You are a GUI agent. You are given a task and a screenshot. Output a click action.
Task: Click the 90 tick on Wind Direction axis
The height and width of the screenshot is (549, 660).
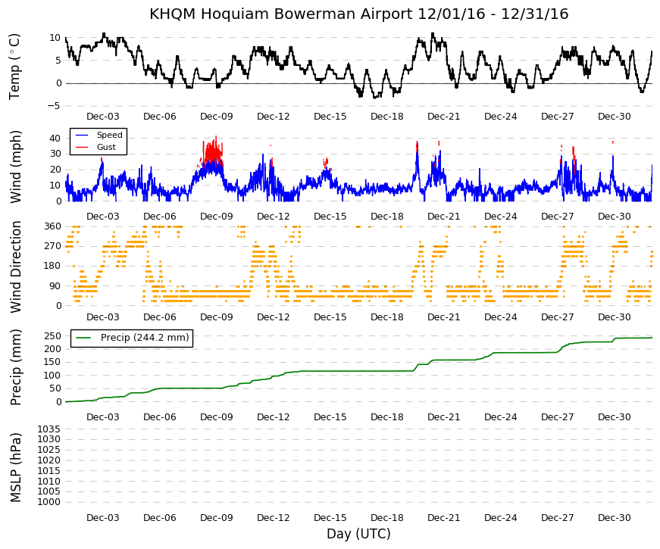55,286
